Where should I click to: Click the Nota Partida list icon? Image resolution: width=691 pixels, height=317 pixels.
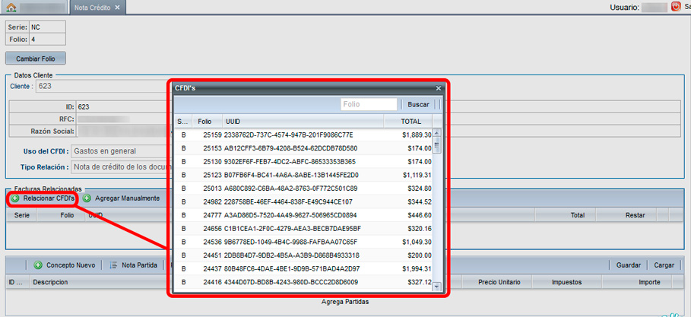(113, 265)
